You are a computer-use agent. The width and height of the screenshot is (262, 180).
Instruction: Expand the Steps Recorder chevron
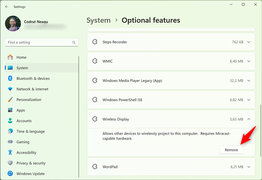tap(249, 42)
